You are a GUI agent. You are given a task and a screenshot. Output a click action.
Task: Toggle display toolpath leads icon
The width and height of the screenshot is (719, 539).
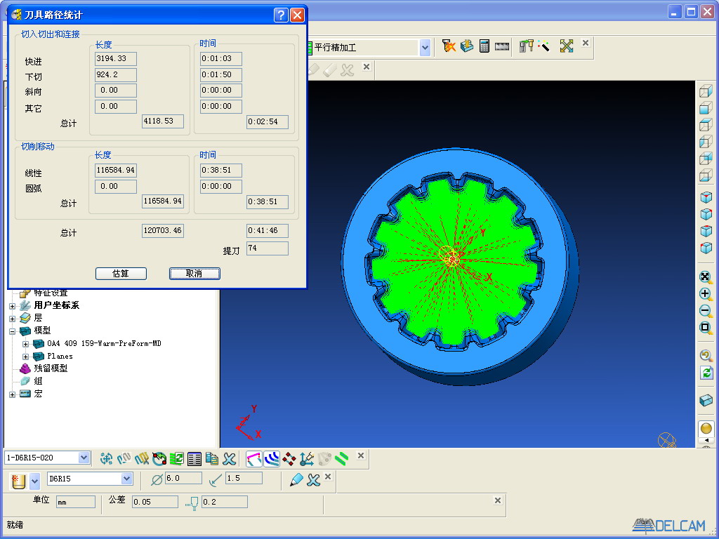pos(254,458)
